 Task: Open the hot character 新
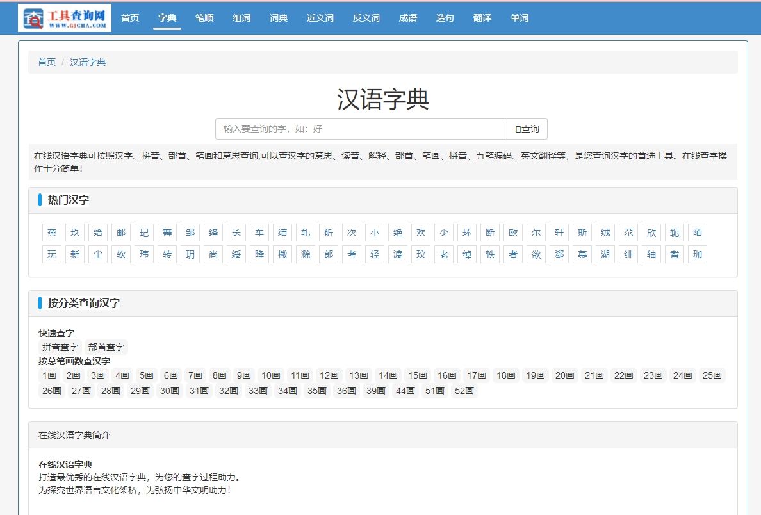coord(75,254)
